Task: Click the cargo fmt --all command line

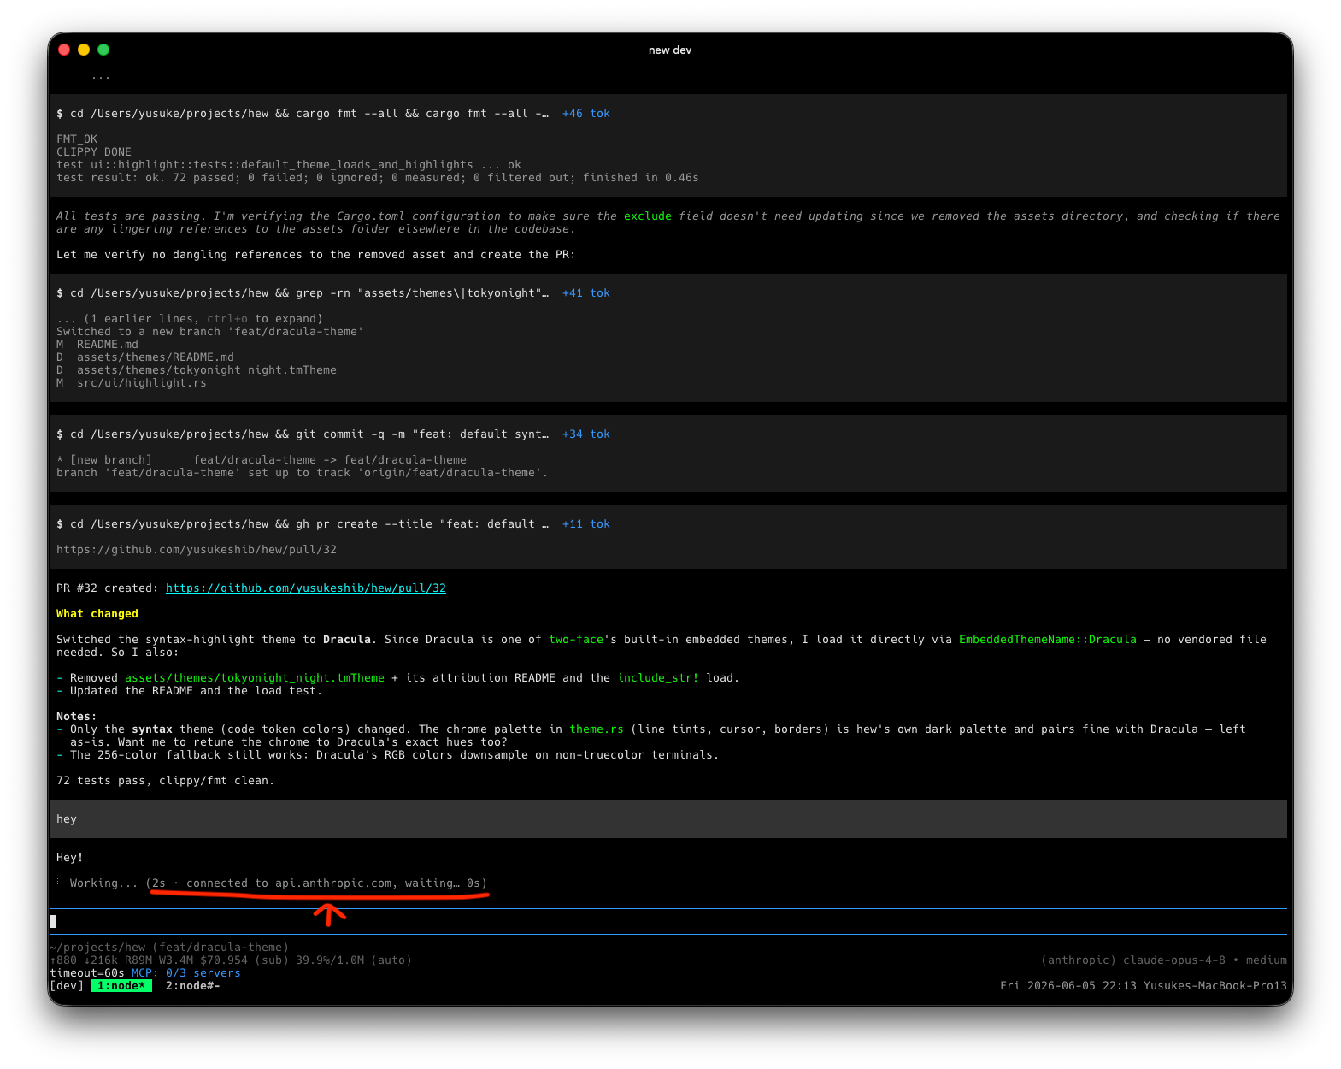Action: (x=303, y=114)
